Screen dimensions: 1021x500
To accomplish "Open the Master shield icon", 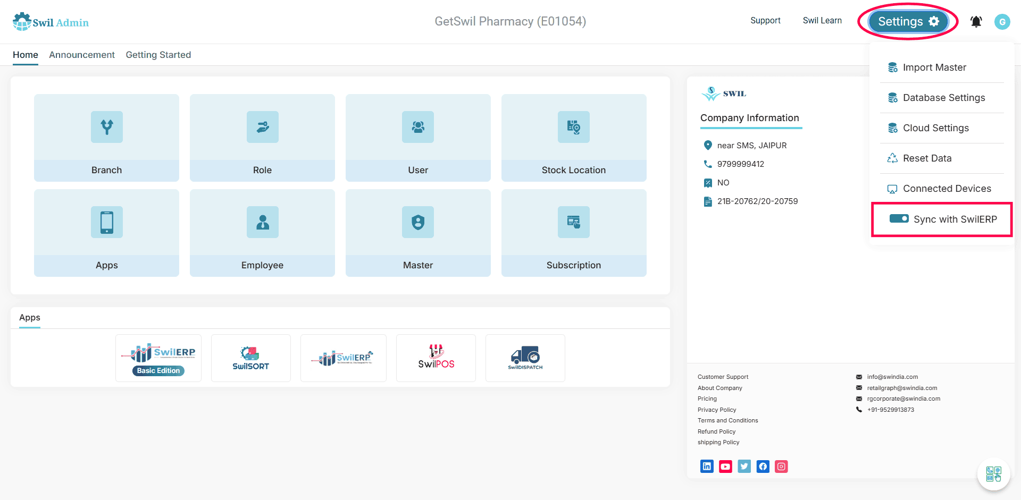I will coord(418,222).
